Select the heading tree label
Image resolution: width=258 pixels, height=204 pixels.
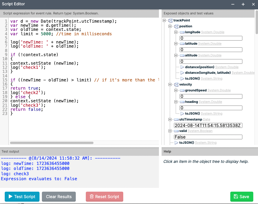click(191, 102)
